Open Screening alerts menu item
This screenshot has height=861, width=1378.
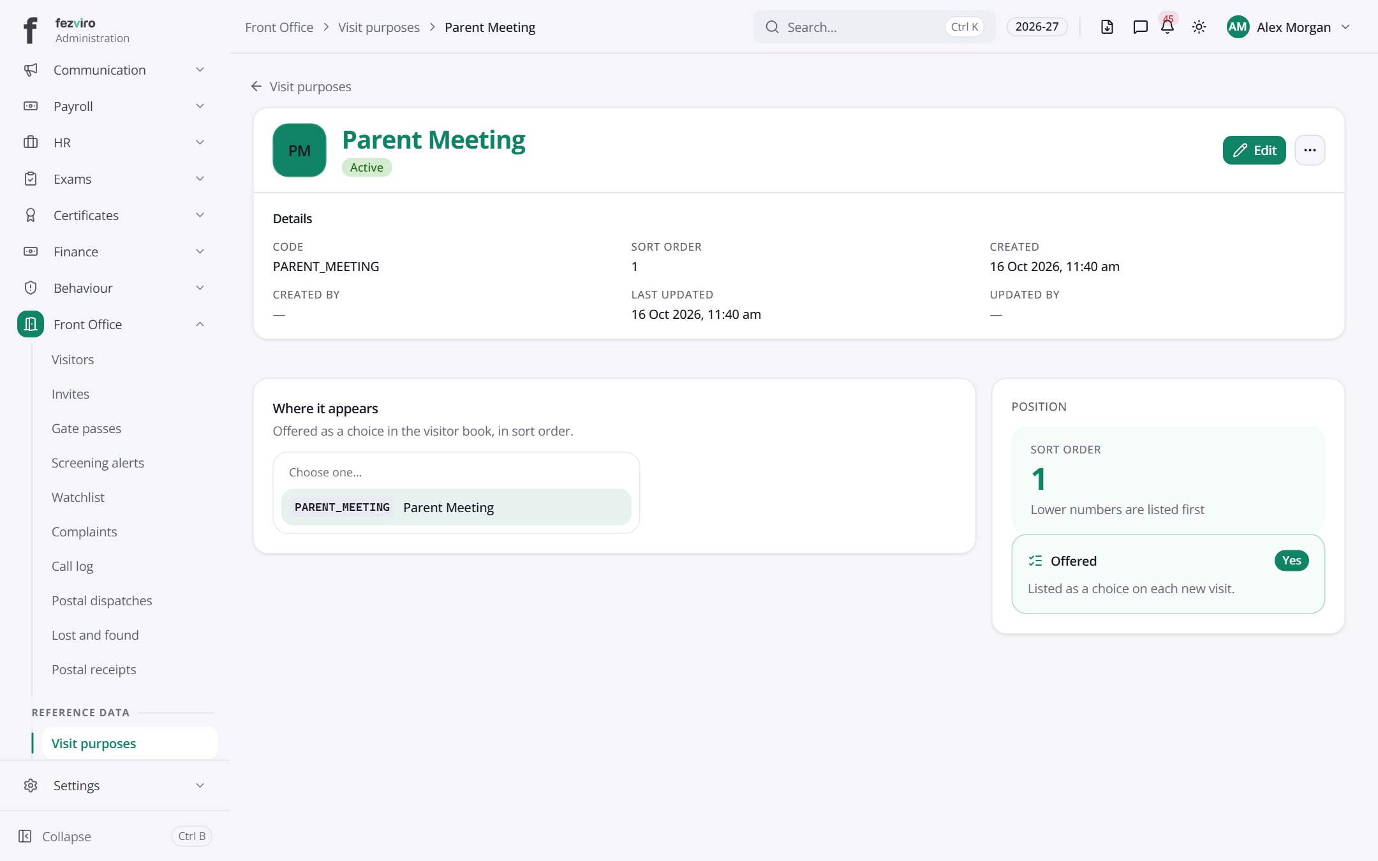point(98,463)
